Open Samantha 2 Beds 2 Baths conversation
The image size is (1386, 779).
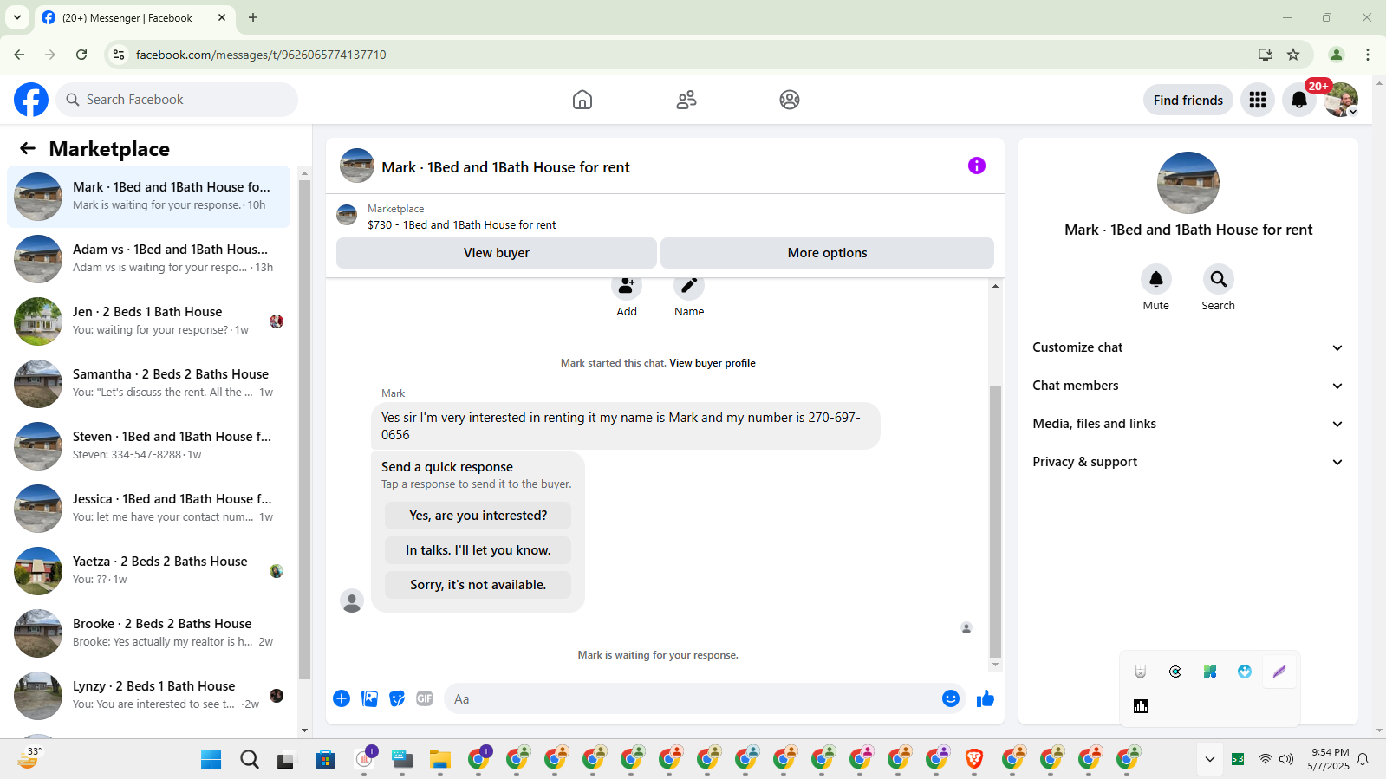[149, 384]
